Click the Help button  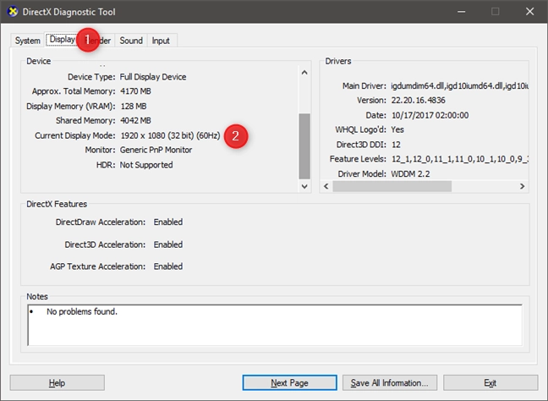click(57, 383)
